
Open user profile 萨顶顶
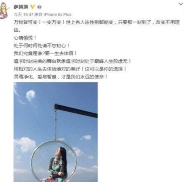[x=21, y=7]
